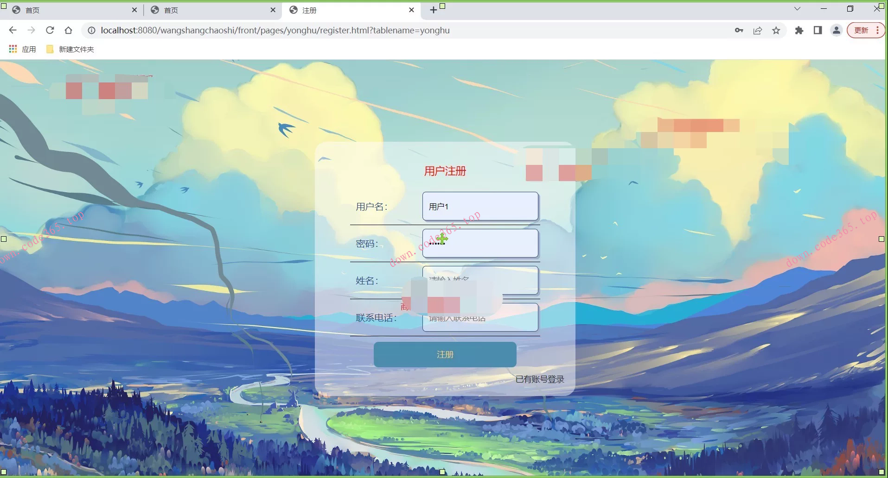Open saved passwords key icon
Image resolution: width=888 pixels, height=478 pixels.
click(739, 31)
